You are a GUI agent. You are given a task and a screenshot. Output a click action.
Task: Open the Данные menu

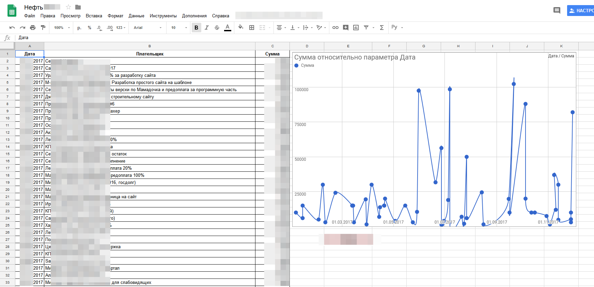[x=136, y=16]
